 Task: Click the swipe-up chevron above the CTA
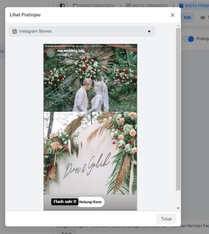coord(90,194)
